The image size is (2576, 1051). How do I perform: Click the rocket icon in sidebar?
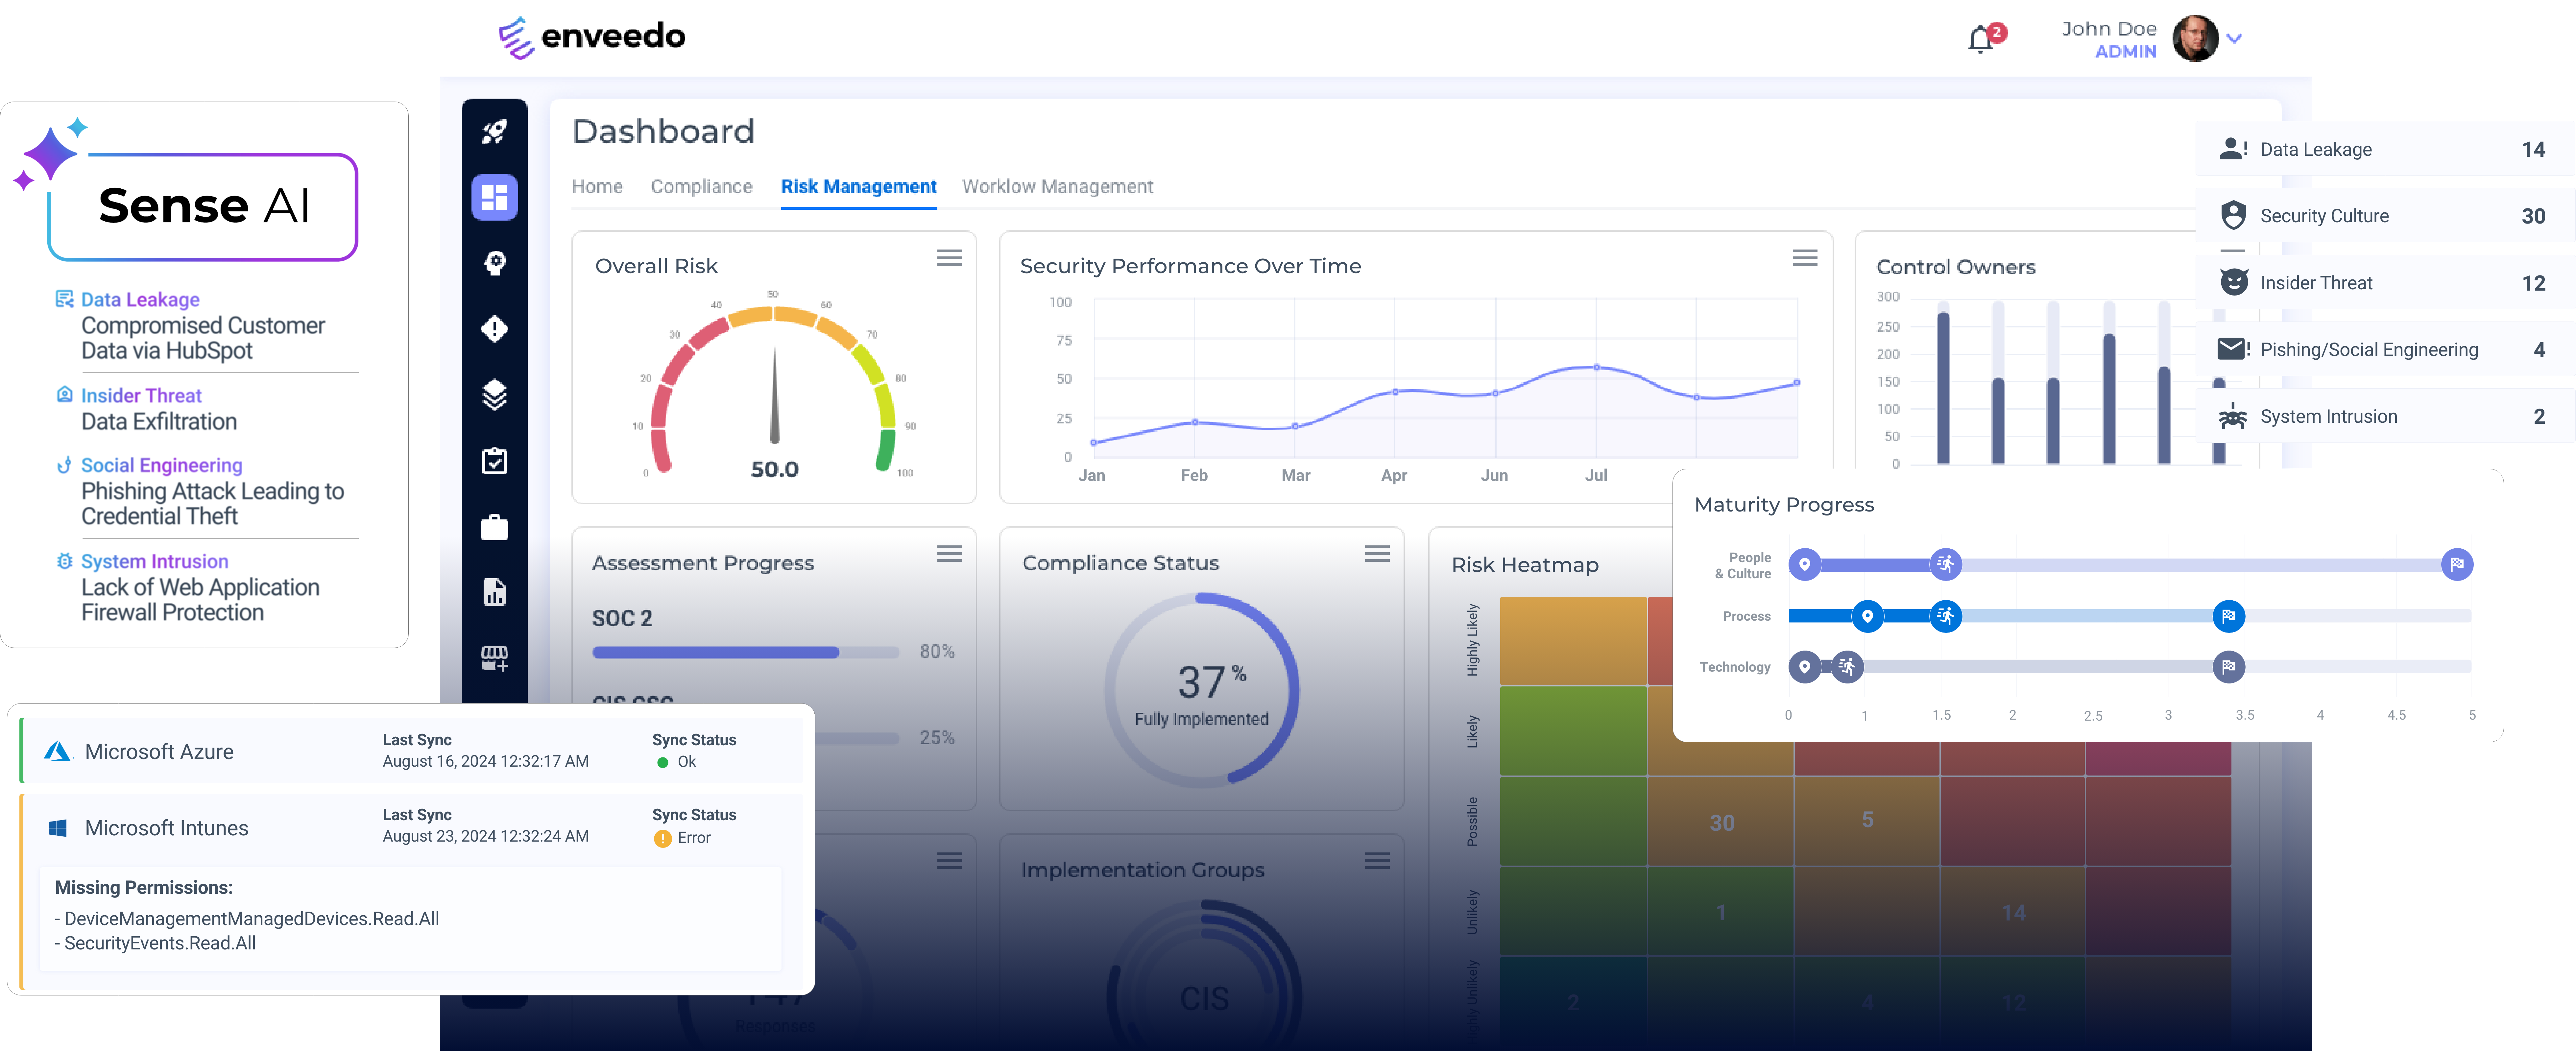click(494, 131)
